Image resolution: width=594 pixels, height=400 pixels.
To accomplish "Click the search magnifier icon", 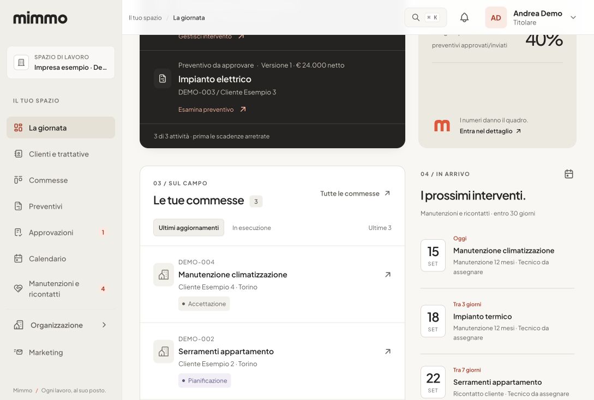I will 416,17.
